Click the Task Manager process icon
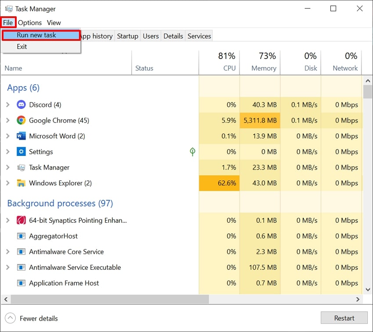This screenshot has height=332, width=373. pos(21,167)
